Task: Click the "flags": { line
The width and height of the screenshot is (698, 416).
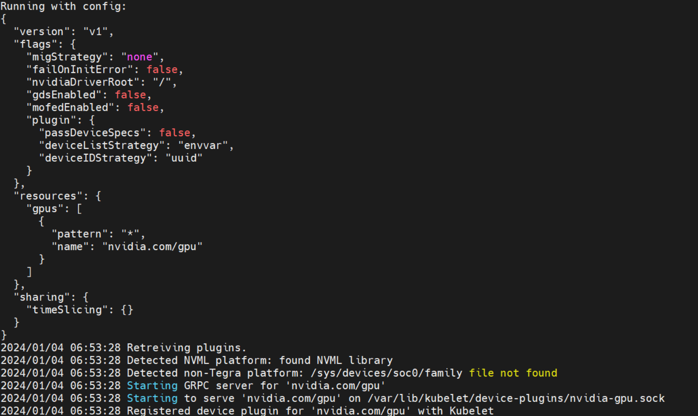Action: 45,44
